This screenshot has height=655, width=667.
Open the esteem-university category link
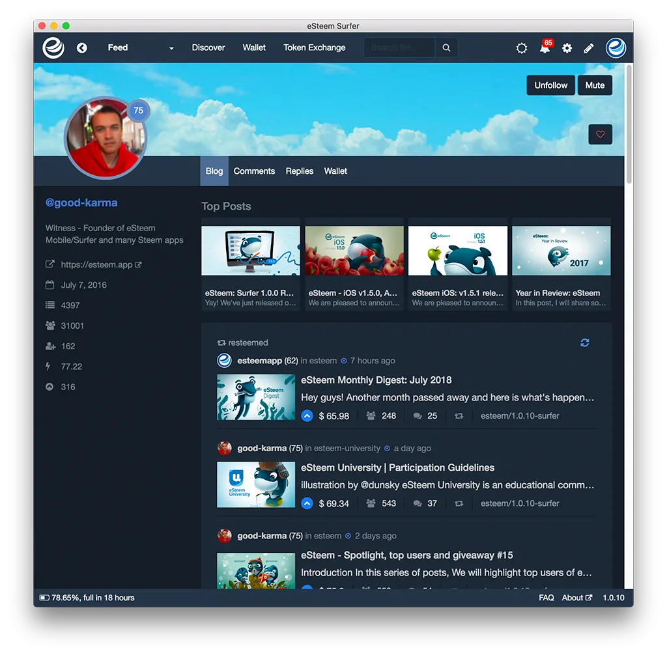pos(347,449)
